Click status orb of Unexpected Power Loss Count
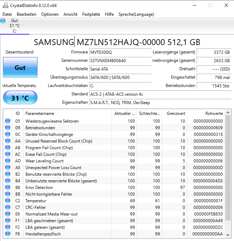This screenshot has height=241, width=234. [8, 167]
